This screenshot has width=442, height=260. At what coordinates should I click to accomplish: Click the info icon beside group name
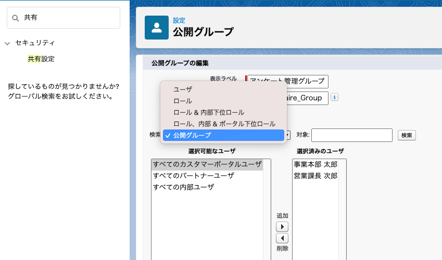(335, 97)
